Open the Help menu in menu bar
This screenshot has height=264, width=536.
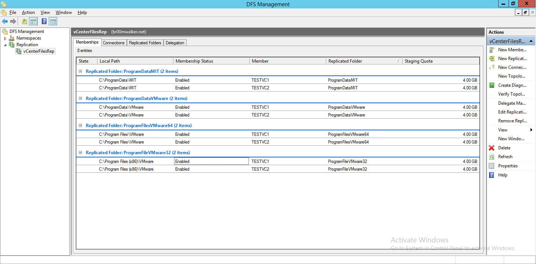82,12
